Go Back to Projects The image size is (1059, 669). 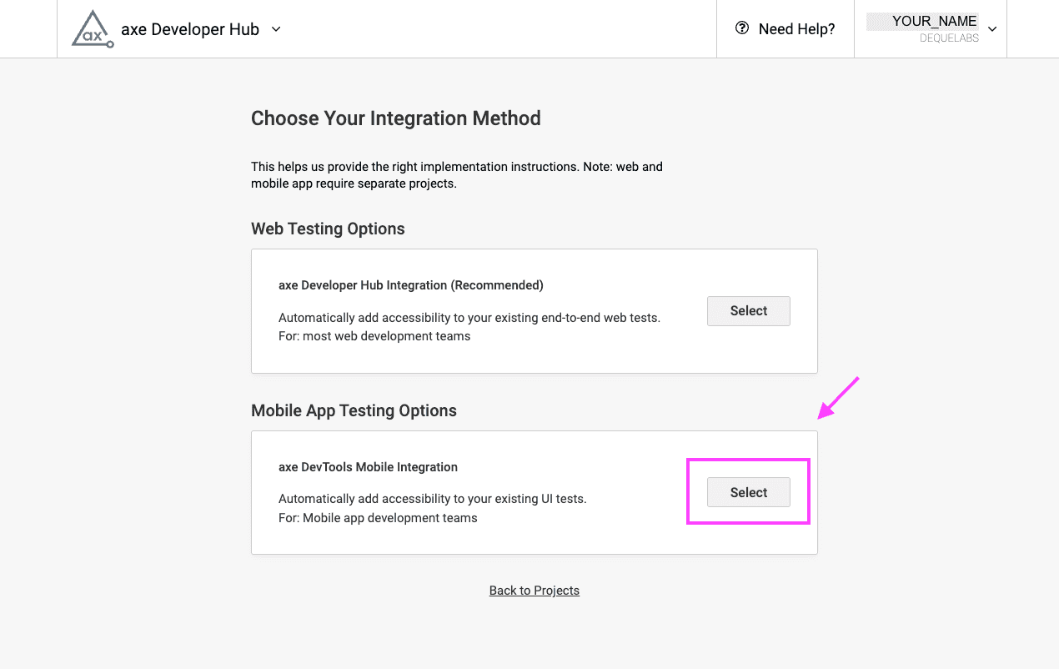click(534, 591)
